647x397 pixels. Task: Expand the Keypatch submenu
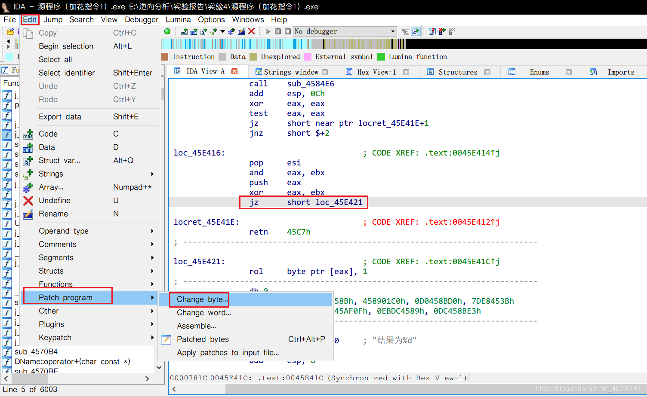coord(90,338)
